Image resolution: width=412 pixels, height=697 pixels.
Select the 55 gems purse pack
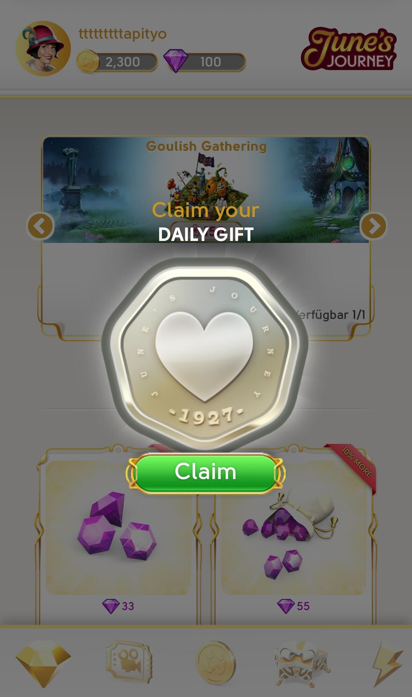293,535
